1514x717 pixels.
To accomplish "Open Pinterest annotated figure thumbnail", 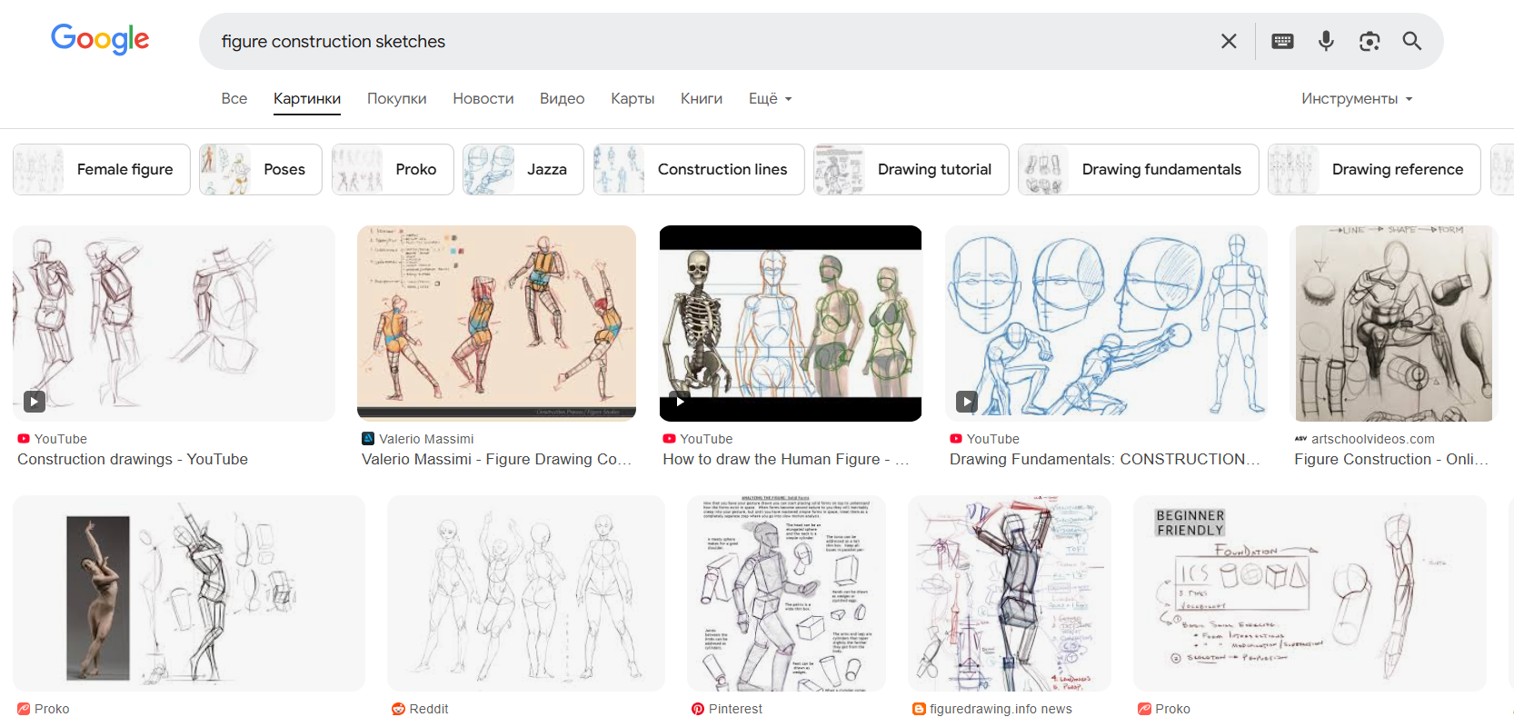I will click(787, 593).
